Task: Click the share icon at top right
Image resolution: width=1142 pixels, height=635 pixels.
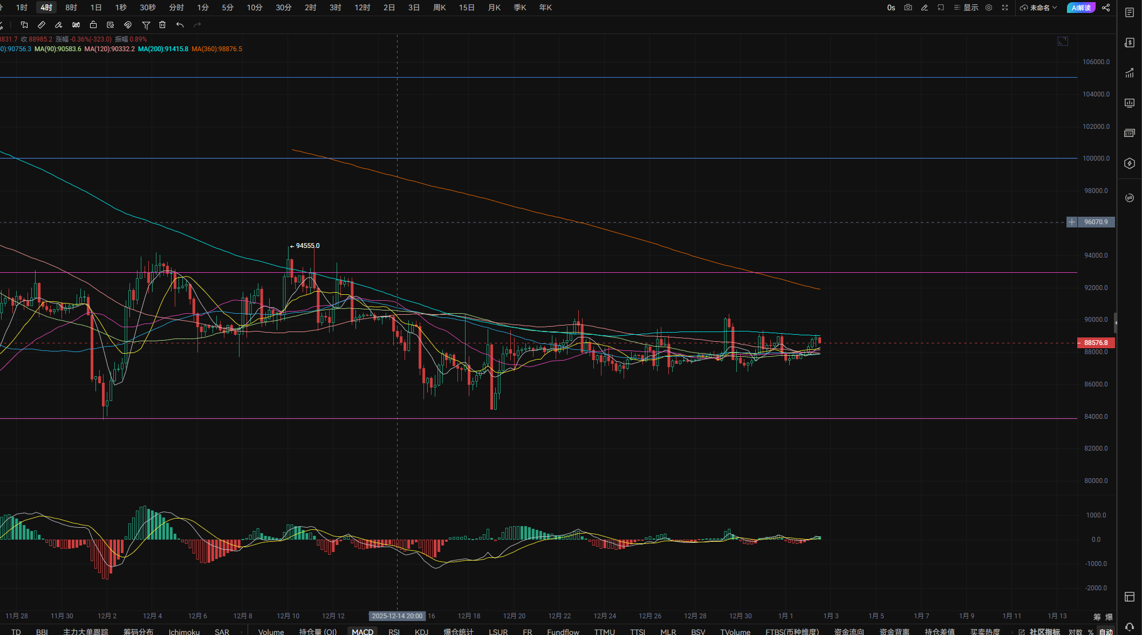Action: point(1106,8)
